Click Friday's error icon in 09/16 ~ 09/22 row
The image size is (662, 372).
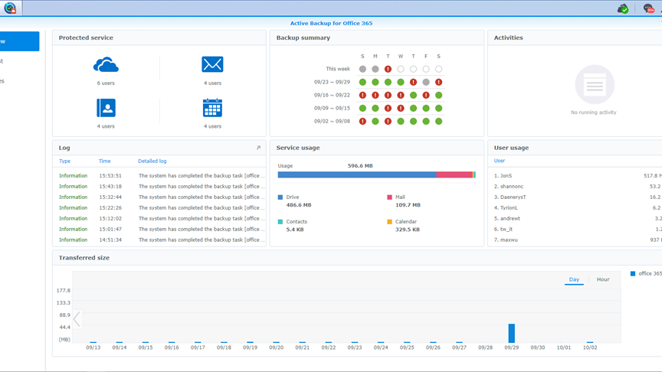pyautogui.click(x=426, y=95)
